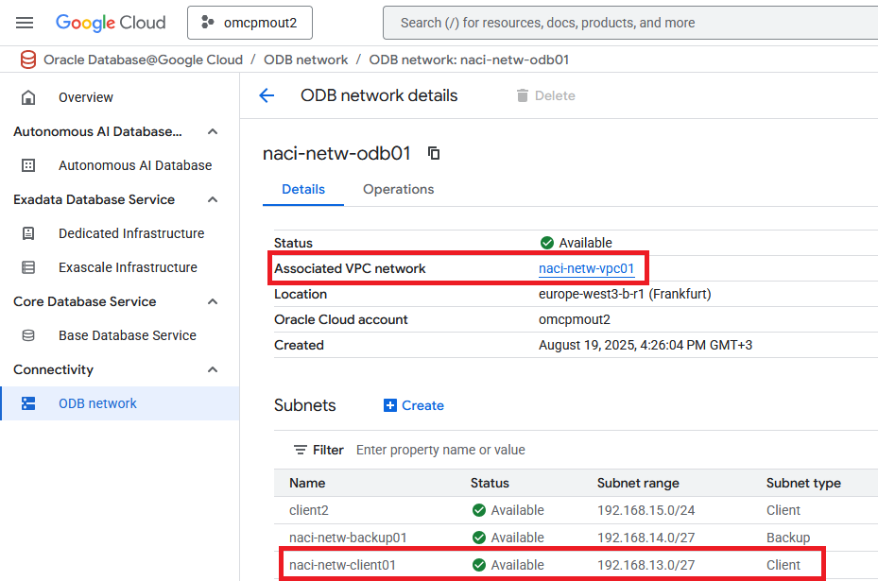Click Create to add a subnet
The image size is (878, 581).
click(x=414, y=405)
